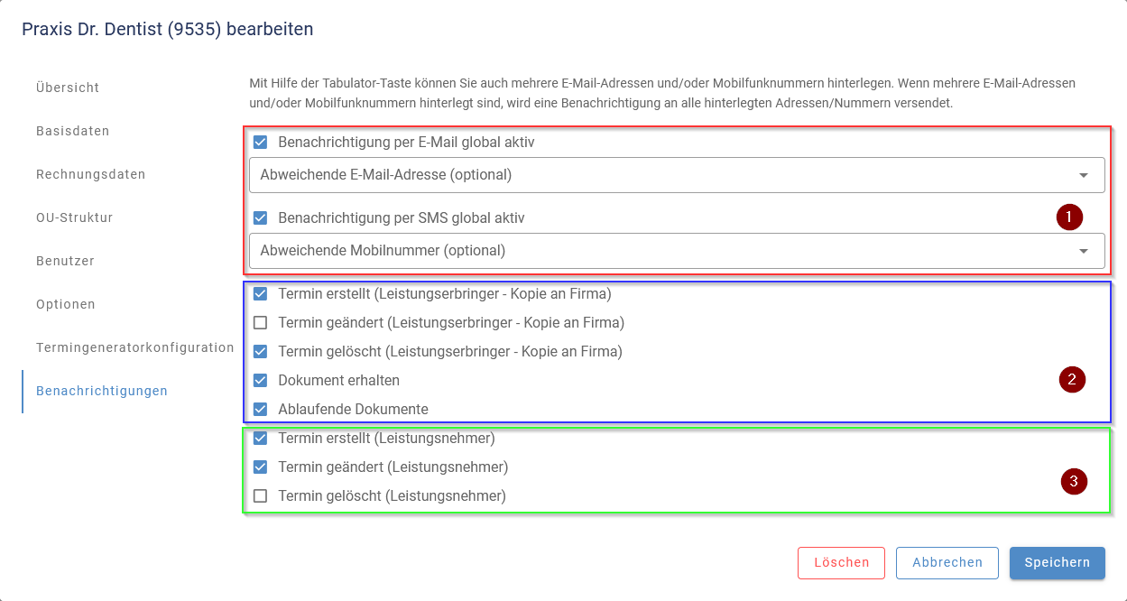Disable E-Mail global notification checkbox
1127x601 pixels.
pos(261,143)
